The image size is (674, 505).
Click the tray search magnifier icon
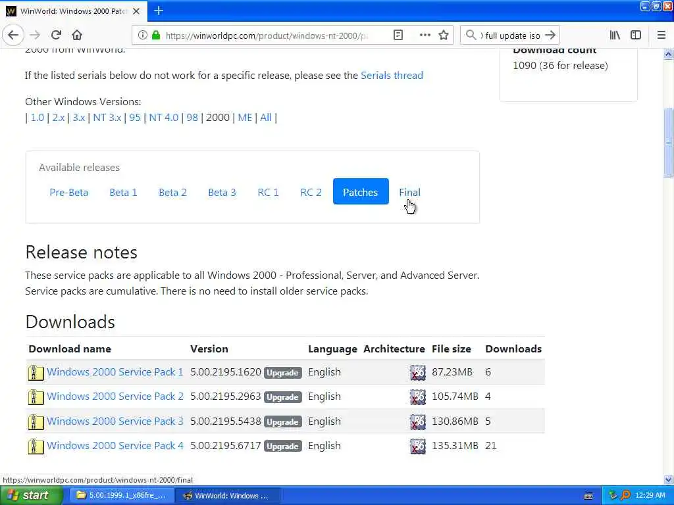625,496
